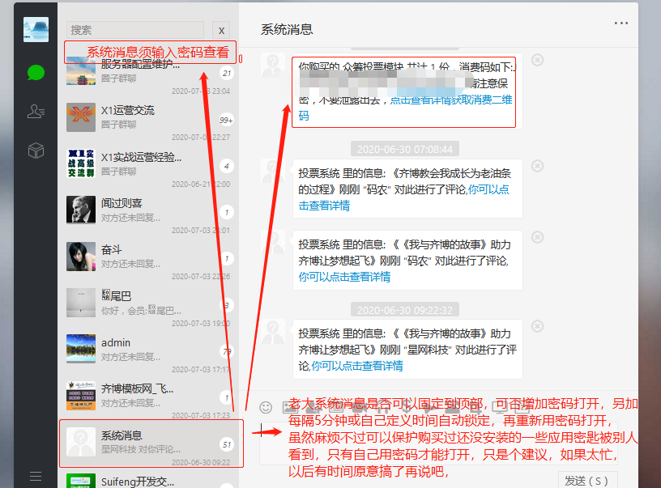Open the three-dot more options menu
661x488 pixels.
621,23
